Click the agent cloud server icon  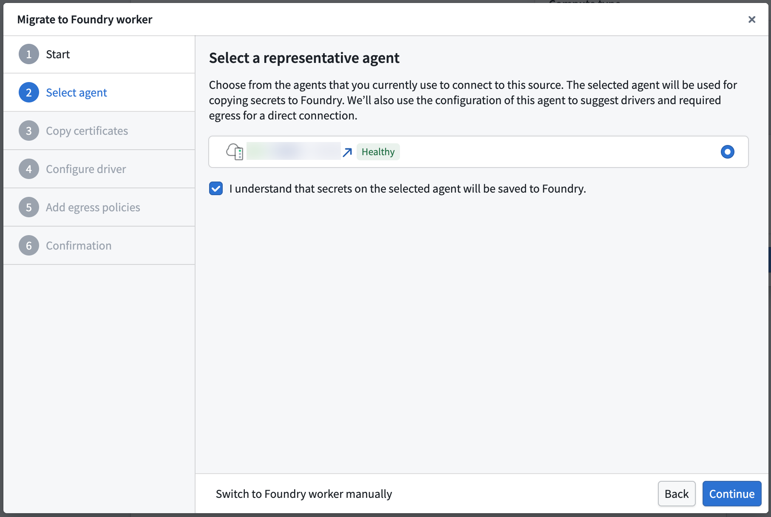point(235,151)
